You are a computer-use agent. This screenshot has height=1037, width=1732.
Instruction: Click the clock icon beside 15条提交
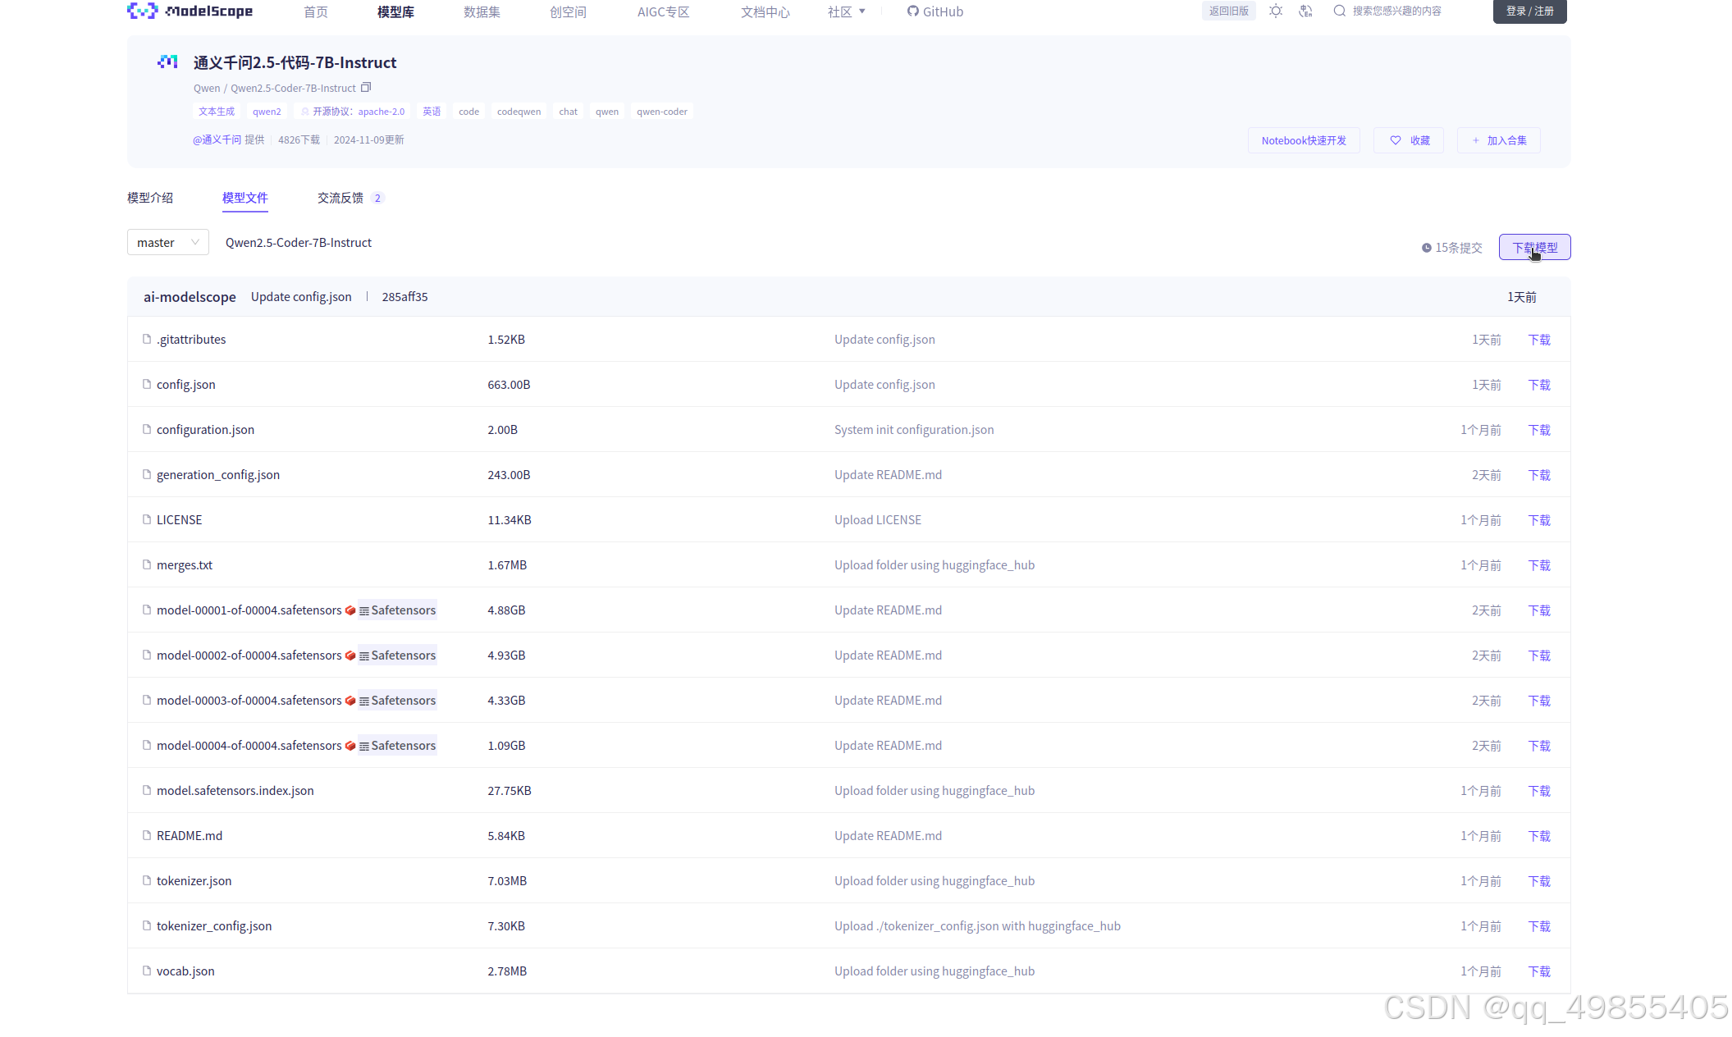coord(1427,248)
